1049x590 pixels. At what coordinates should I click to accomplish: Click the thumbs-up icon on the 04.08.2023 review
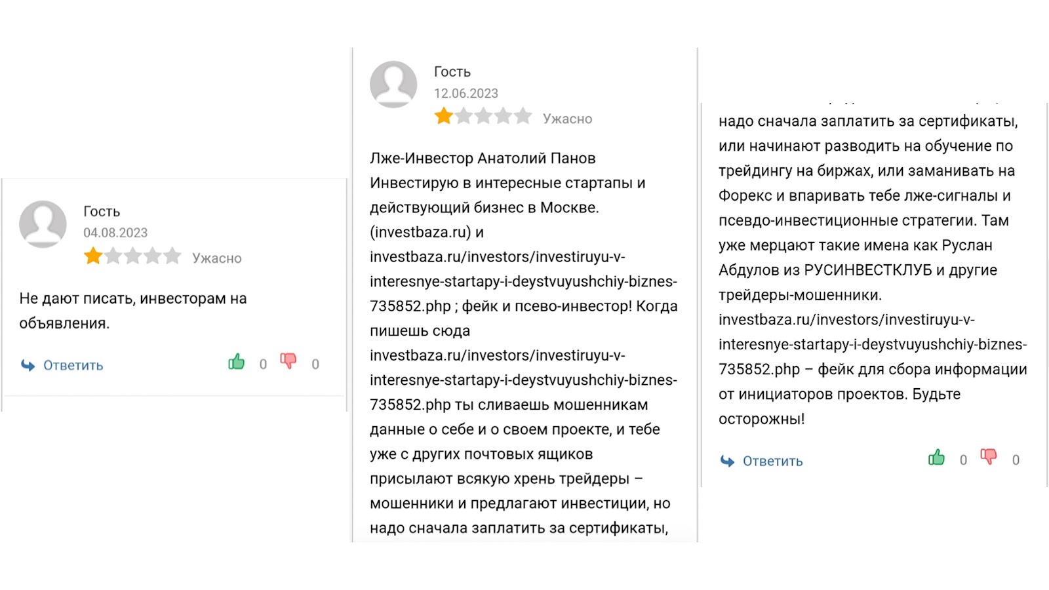tap(236, 361)
